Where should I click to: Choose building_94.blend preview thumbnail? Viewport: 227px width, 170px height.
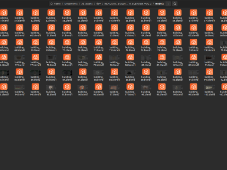pos(19,87)
